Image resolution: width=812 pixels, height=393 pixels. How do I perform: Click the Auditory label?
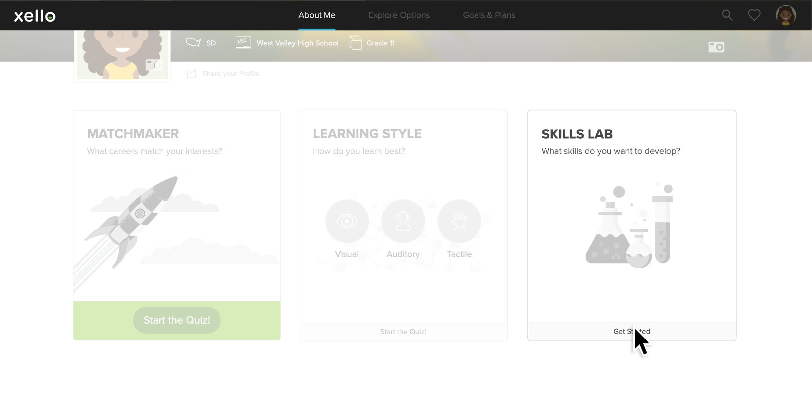403,254
